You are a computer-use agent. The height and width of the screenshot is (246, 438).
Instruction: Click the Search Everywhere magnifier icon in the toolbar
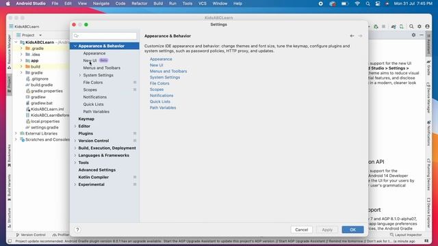coord(411,27)
